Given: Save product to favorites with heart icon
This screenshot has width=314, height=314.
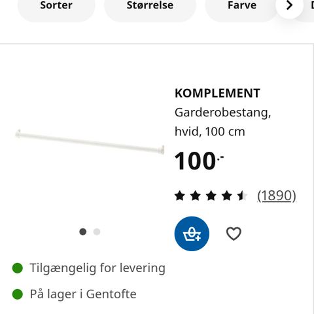Looking at the screenshot, I should [x=234, y=234].
